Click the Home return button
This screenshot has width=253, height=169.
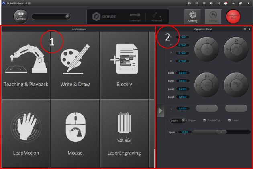(213, 17)
